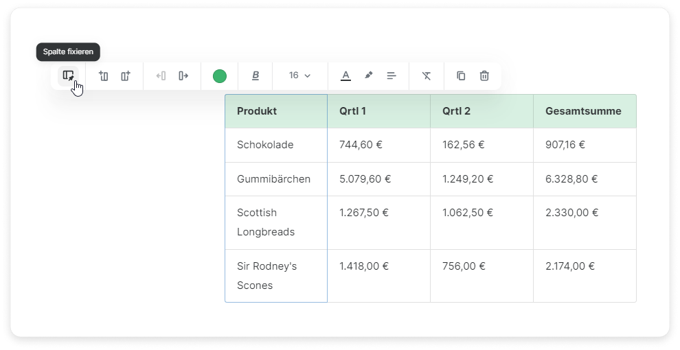680x350 pixels.
Task: Delete the column with trash icon
Action: pos(484,75)
